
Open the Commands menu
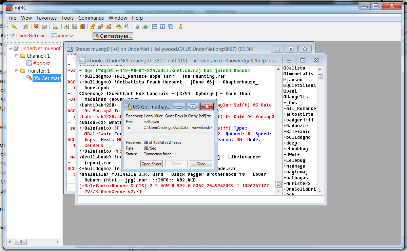coord(91,18)
